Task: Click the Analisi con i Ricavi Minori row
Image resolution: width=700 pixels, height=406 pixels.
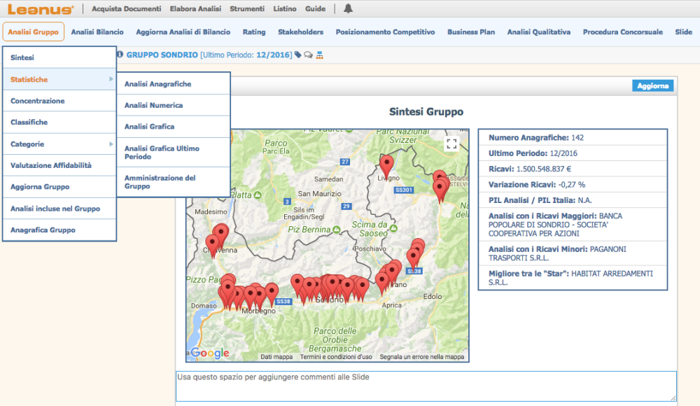Action: coord(573,253)
